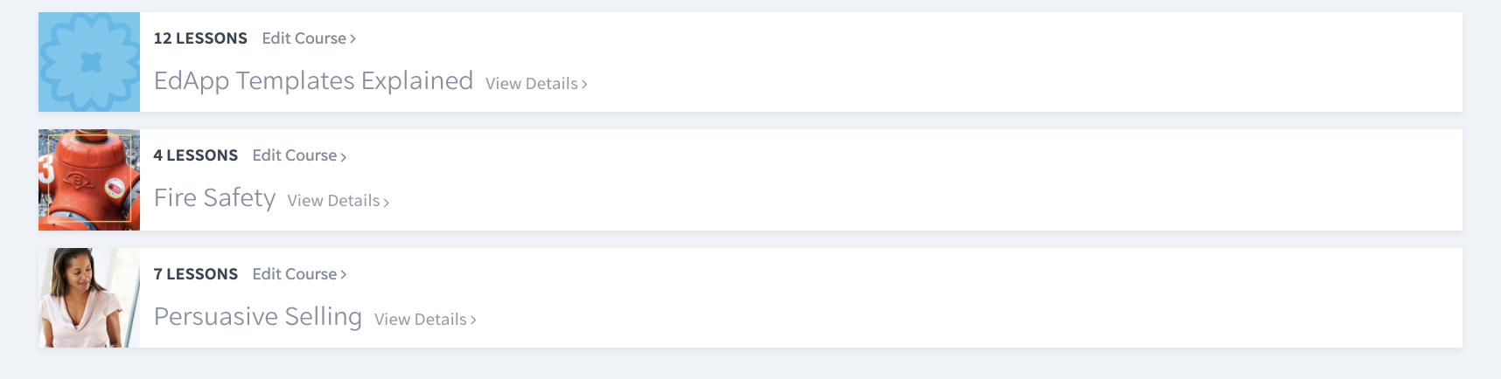This screenshot has height=379, width=1501.
Task: Open the EdApp Templates Explained title
Action: coord(313,80)
